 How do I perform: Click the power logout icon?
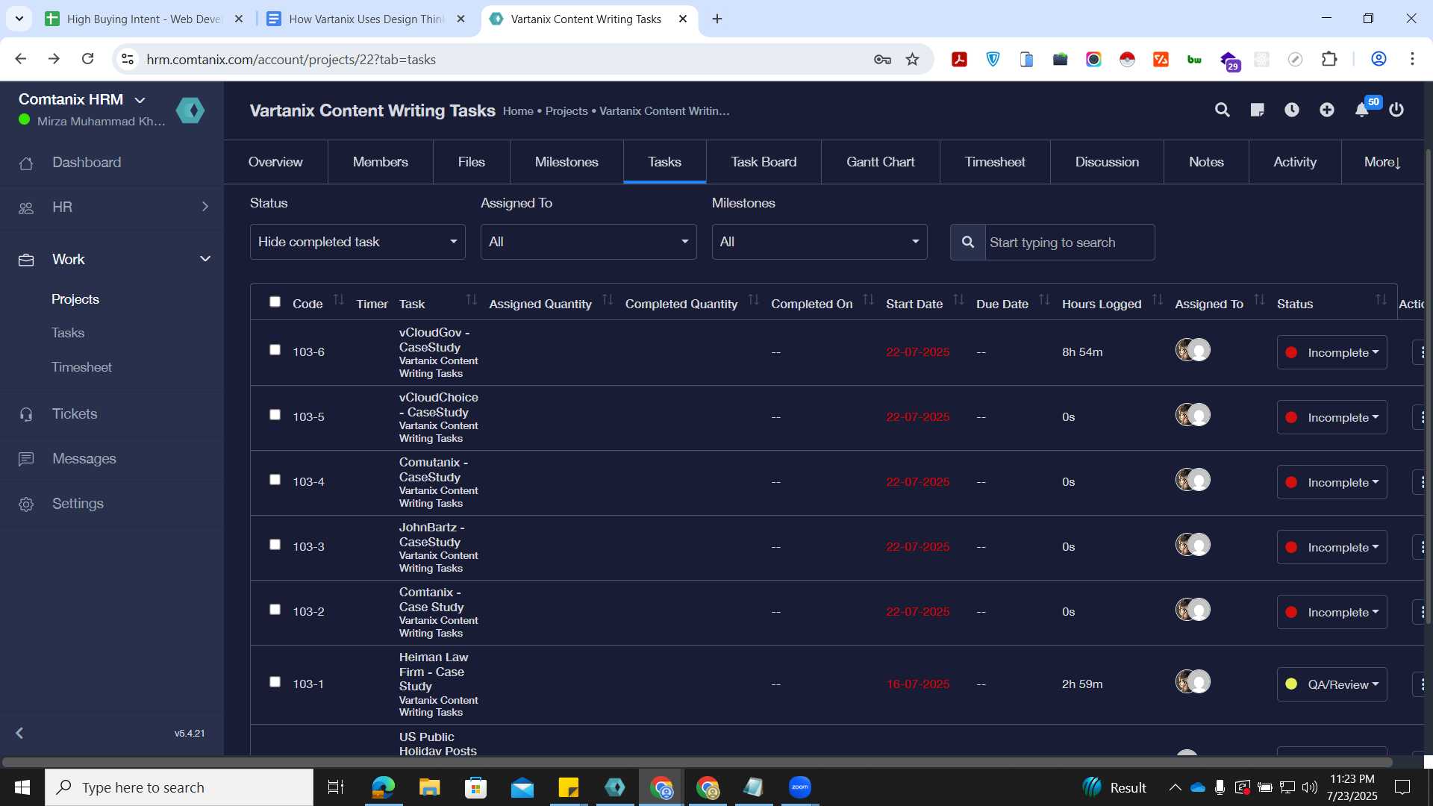(1396, 110)
